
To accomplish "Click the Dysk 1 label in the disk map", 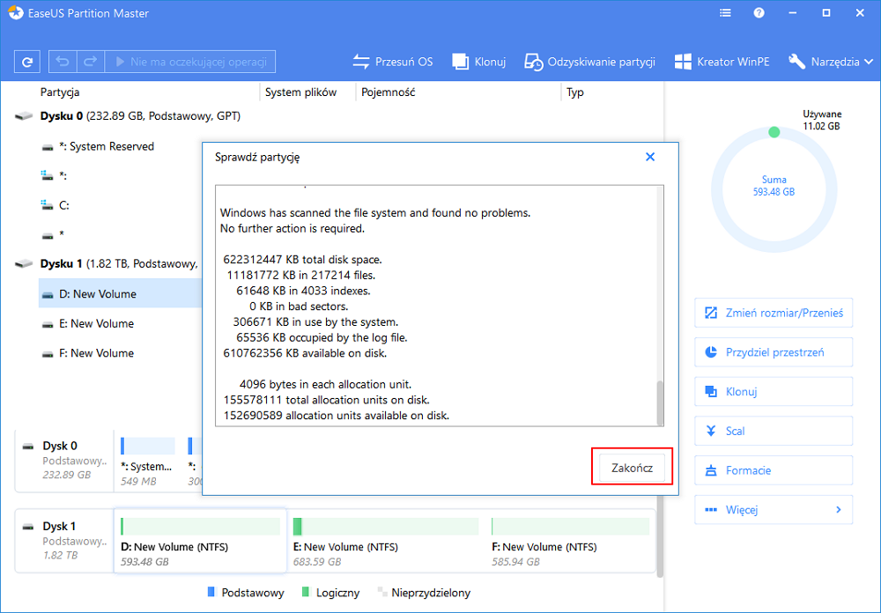I will click(59, 527).
